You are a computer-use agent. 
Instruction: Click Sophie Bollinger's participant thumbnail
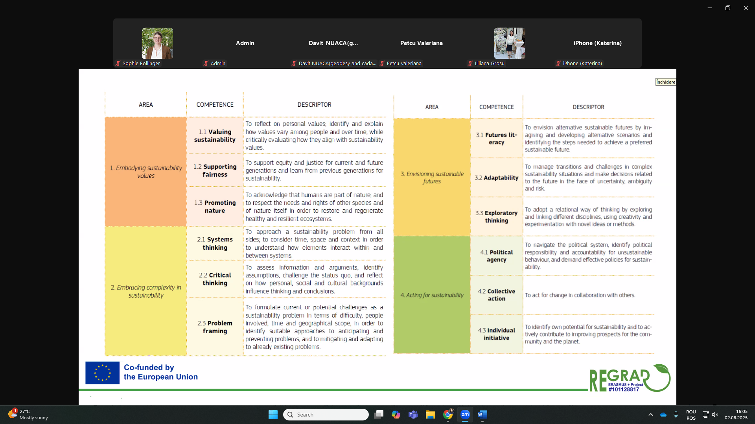[x=157, y=43]
